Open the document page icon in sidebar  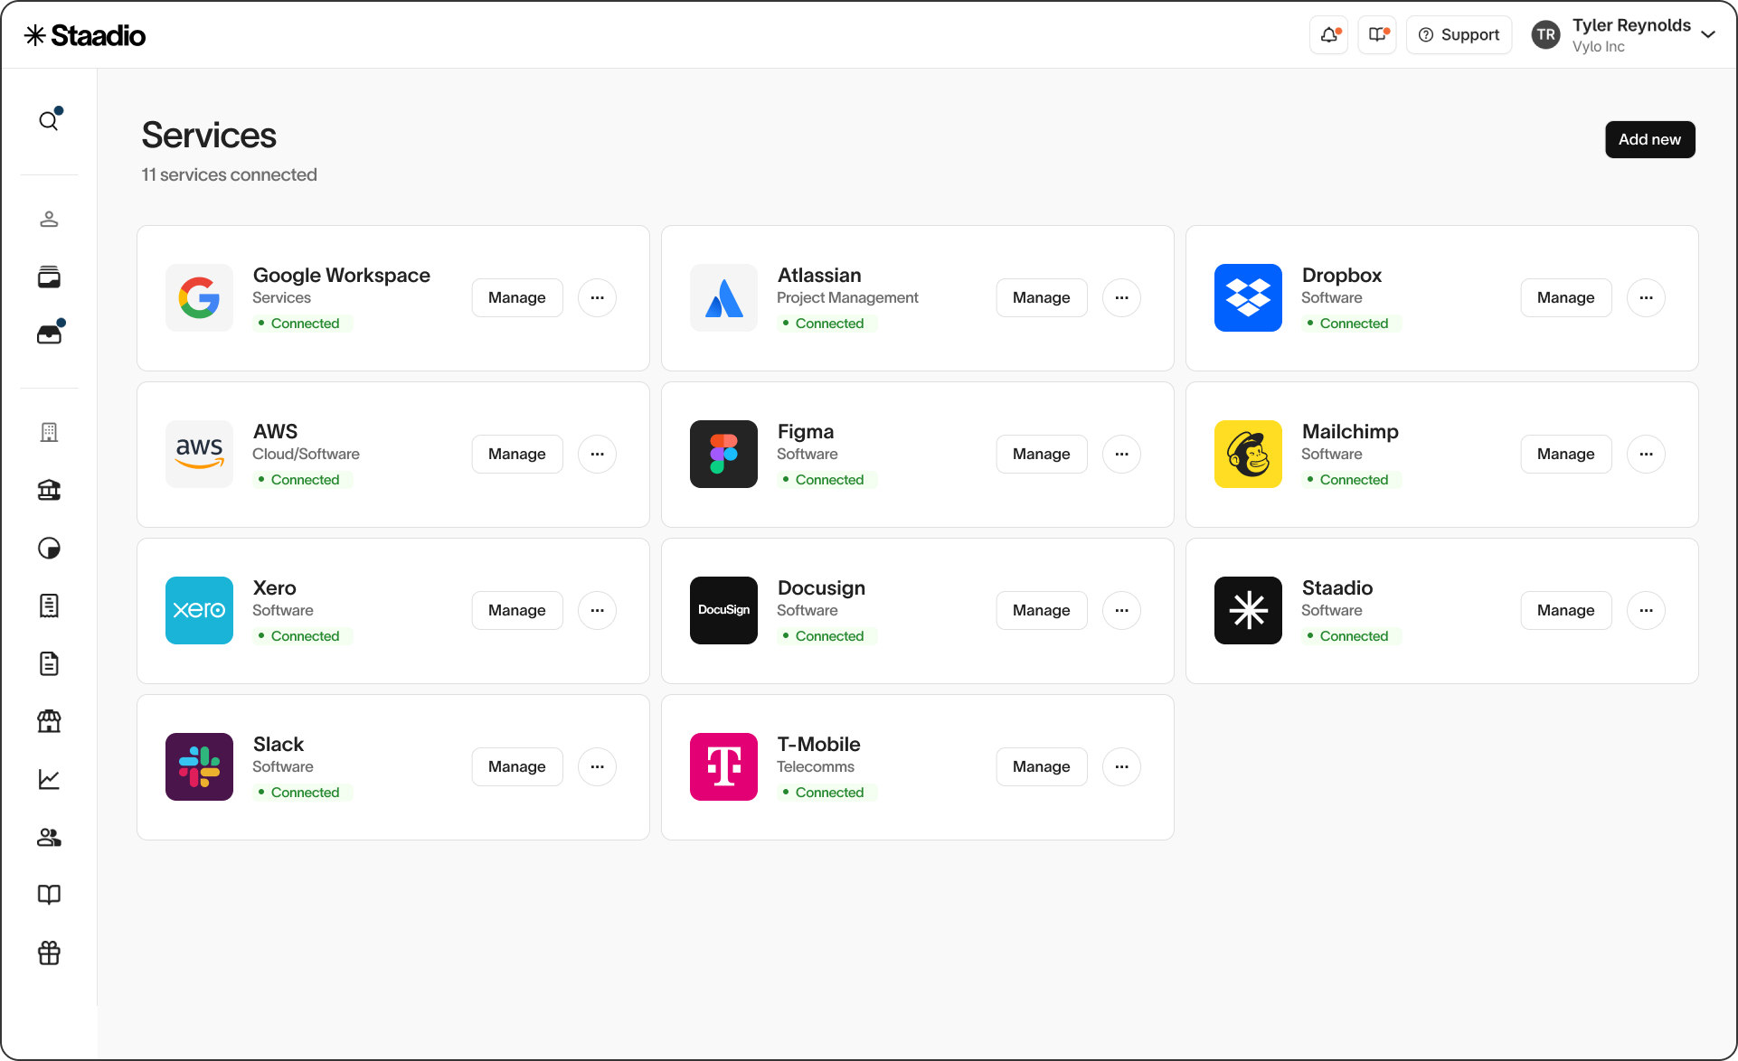coord(49,664)
